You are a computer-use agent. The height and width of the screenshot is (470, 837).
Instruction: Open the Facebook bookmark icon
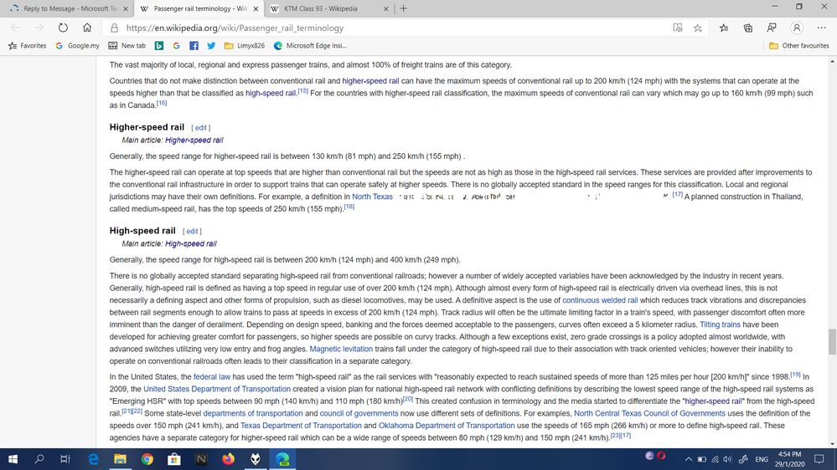click(x=194, y=46)
